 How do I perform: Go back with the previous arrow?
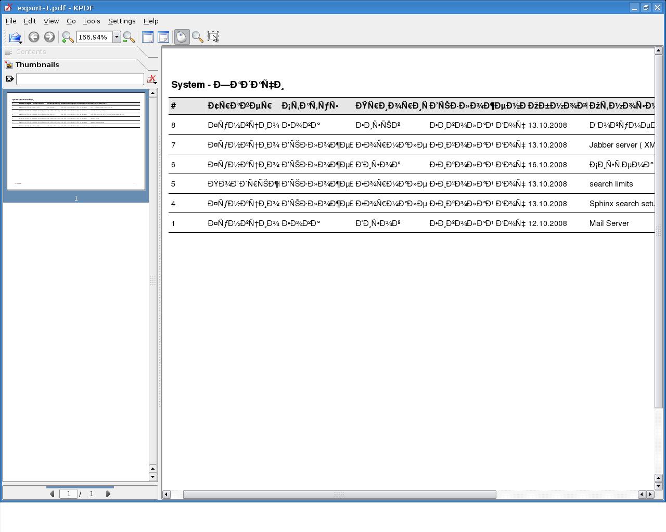point(34,37)
